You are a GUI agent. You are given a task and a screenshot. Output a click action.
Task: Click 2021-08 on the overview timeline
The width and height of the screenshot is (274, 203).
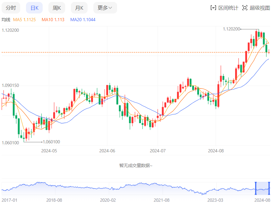161,200
